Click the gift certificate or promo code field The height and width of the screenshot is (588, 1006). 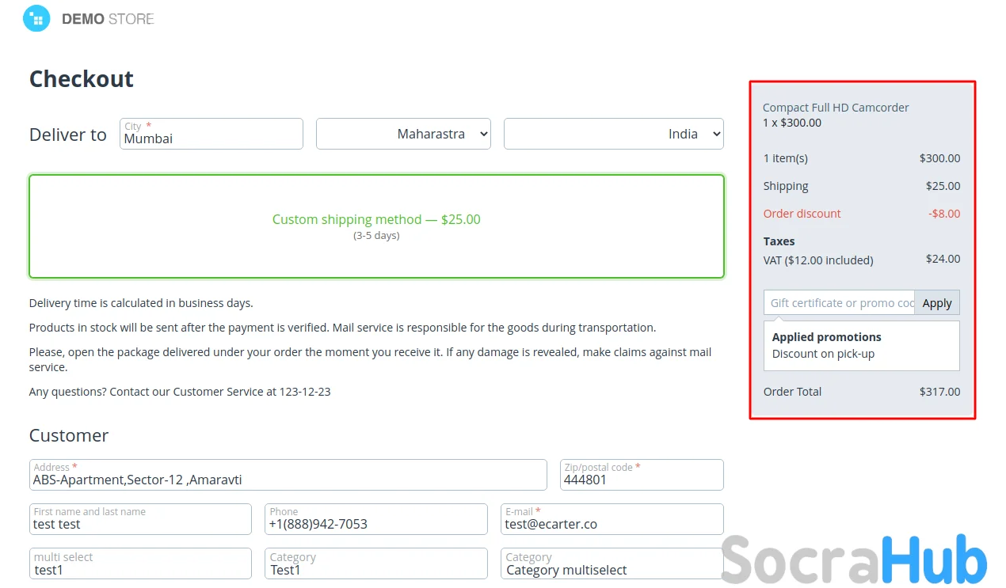839,303
